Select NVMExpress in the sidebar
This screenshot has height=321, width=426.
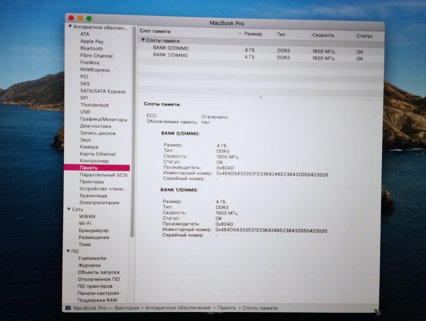95,70
